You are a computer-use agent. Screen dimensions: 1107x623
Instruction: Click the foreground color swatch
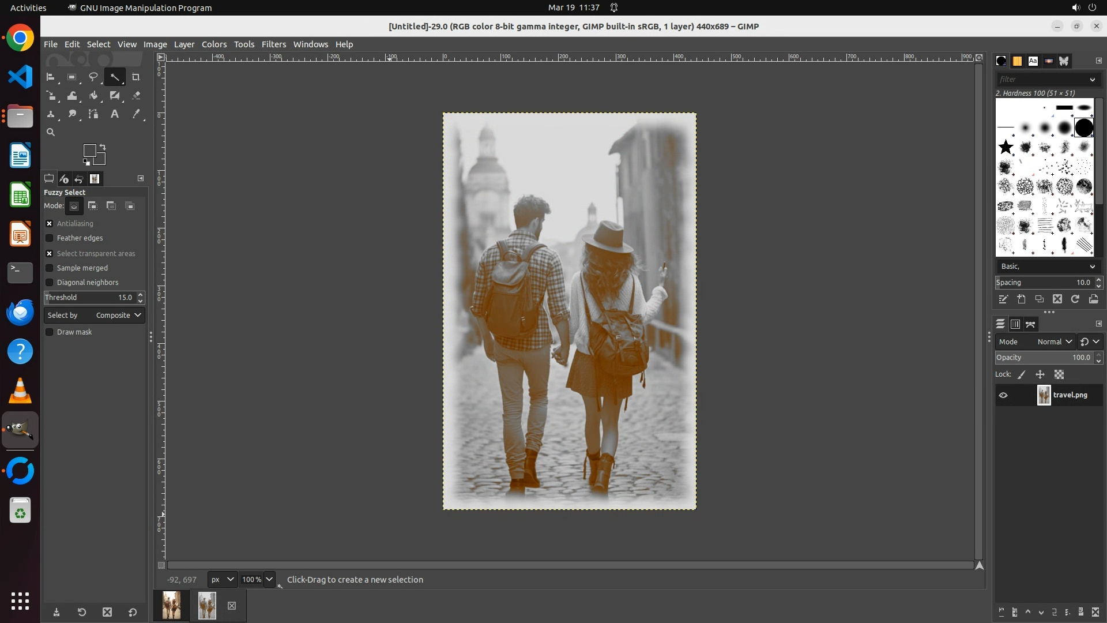point(89,151)
